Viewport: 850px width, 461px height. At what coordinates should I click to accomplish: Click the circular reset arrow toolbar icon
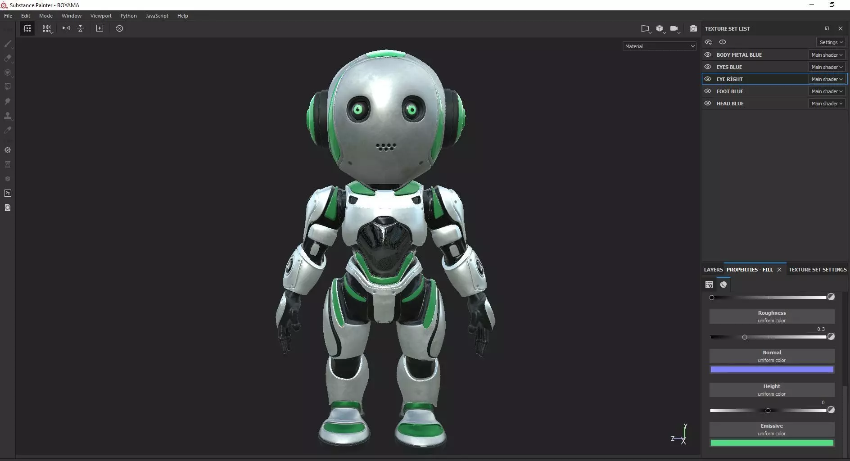tap(119, 28)
